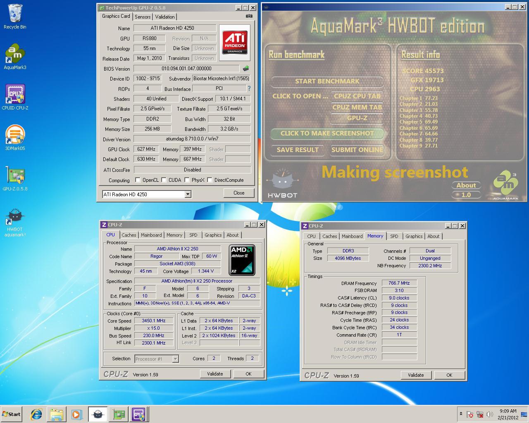Open the SPD tab in right CPU-Z window

pos(394,236)
